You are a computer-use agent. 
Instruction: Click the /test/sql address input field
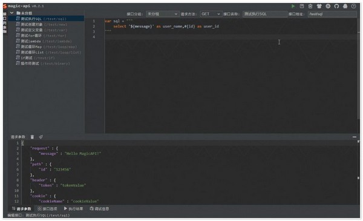[332, 14]
